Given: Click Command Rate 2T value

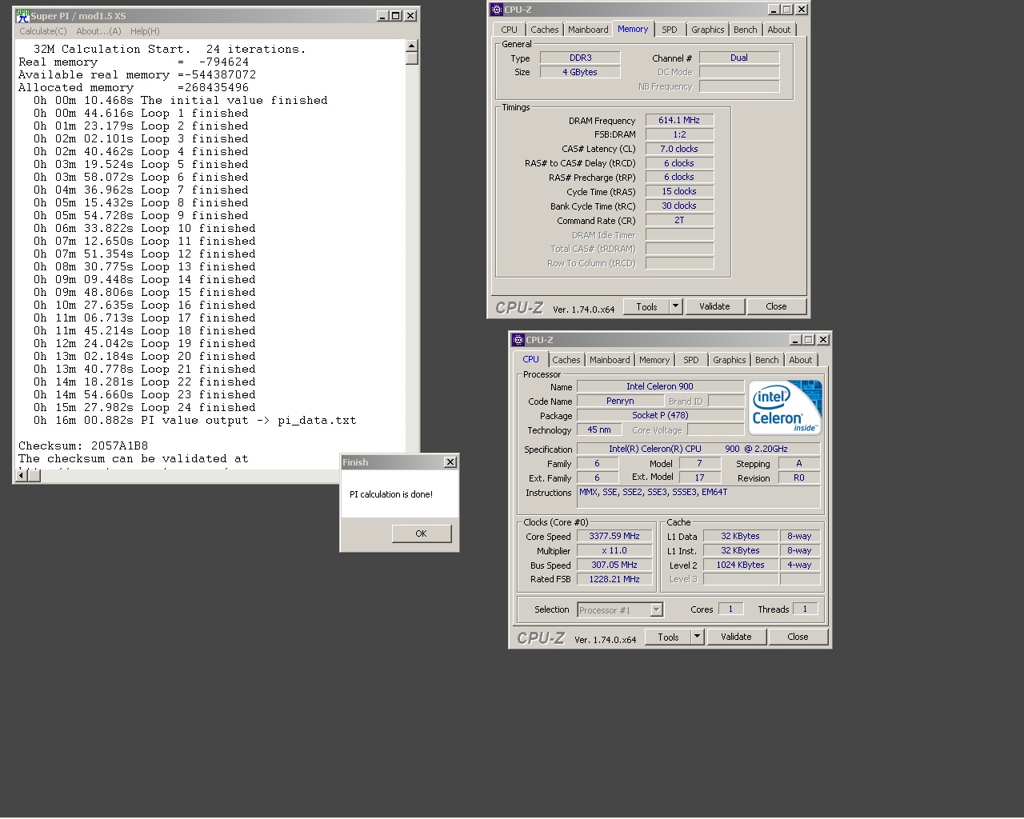Looking at the screenshot, I should (x=679, y=220).
